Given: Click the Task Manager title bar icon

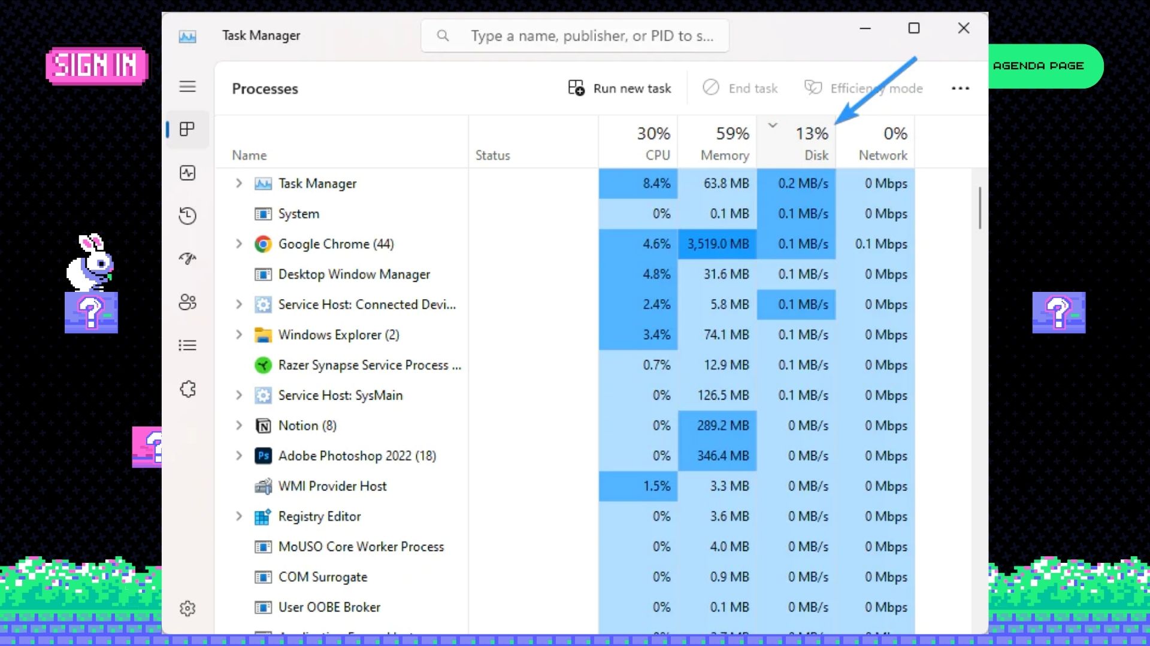Looking at the screenshot, I should point(187,36).
